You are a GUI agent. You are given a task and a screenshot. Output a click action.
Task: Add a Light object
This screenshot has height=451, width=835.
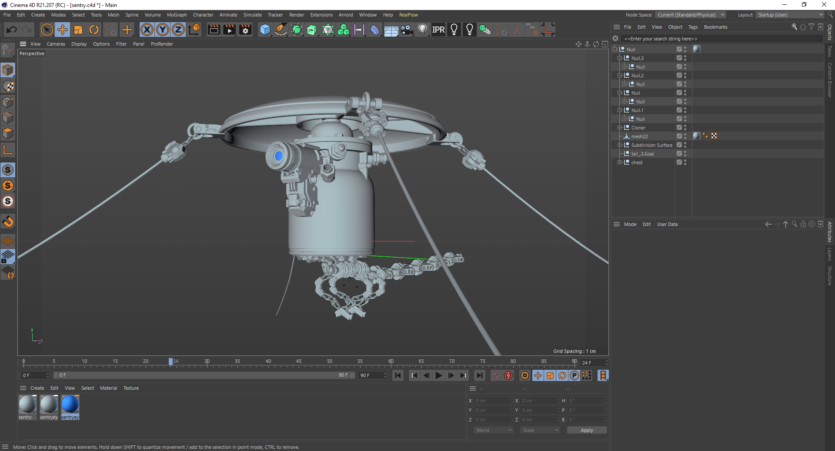[x=422, y=30]
